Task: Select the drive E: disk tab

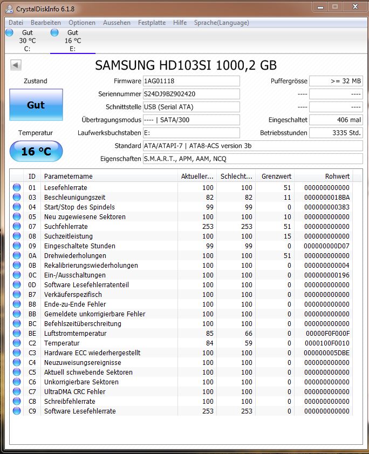Action: (x=73, y=40)
